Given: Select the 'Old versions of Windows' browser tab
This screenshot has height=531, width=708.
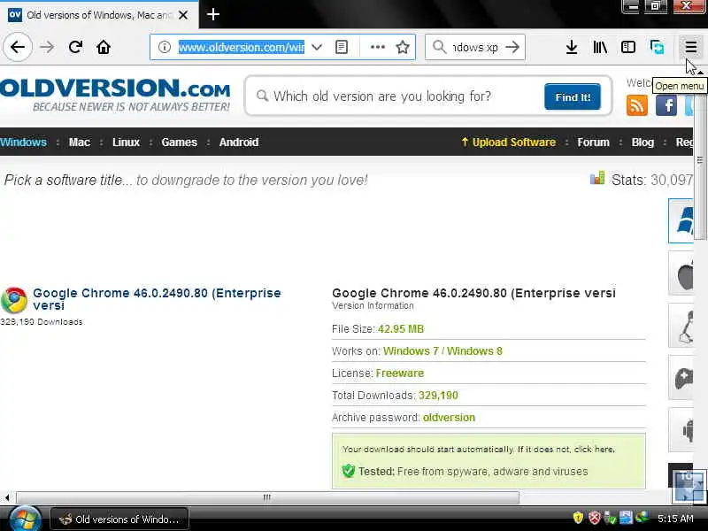Looking at the screenshot, I should (99, 15).
